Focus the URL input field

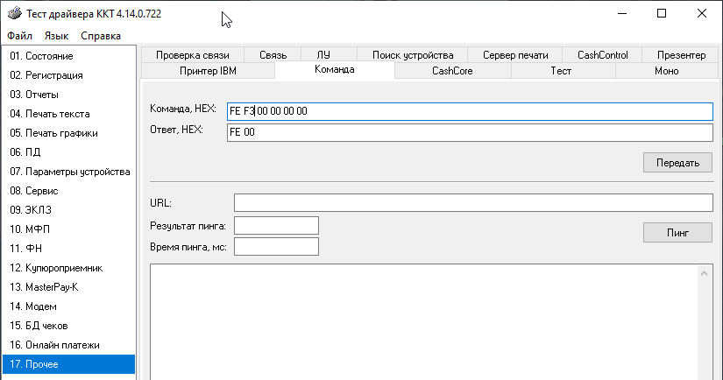[473, 202]
